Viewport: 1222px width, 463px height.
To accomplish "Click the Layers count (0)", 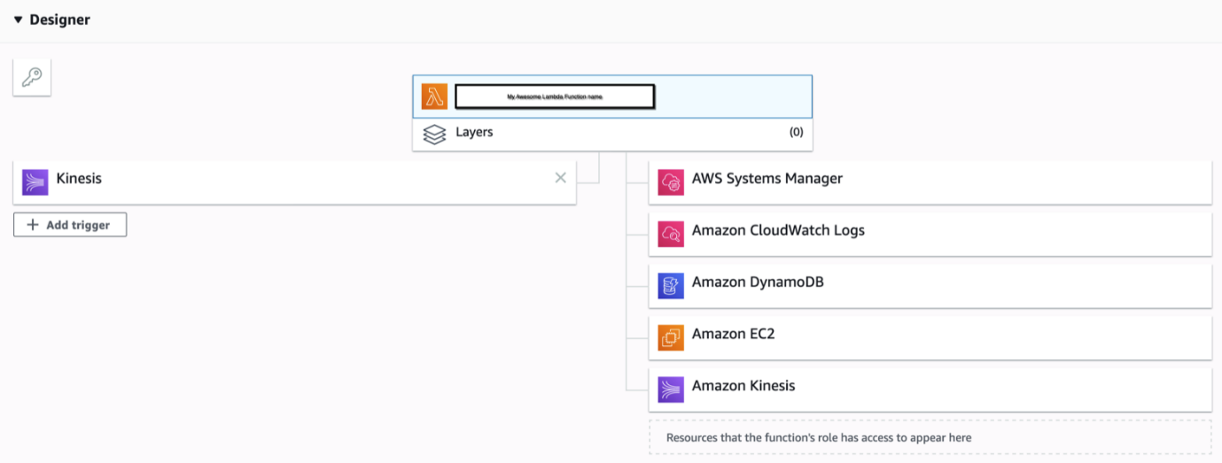I will pyautogui.click(x=796, y=133).
